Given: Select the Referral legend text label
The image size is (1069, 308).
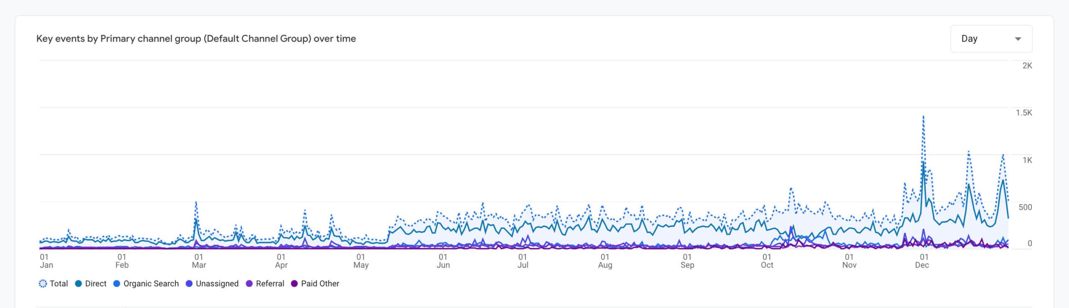Looking at the screenshot, I should click(x=270, y=283).
